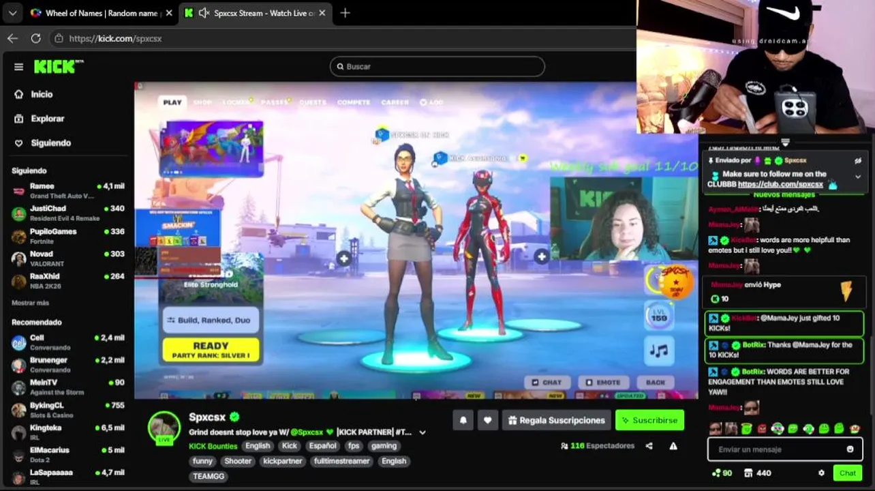Image resolution: width=875 pixels, height=491 pixels.
Task: Click the red angry quick emote
Action: [x=762, y=429]
